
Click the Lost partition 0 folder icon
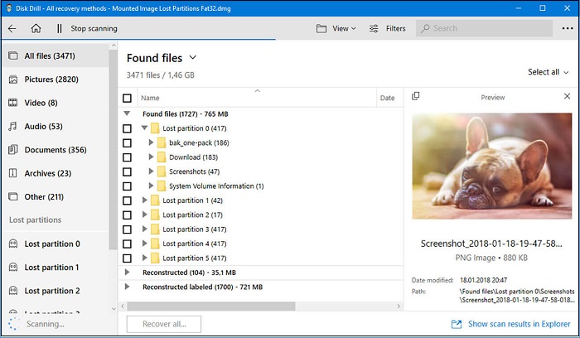[x=155, y=128]
